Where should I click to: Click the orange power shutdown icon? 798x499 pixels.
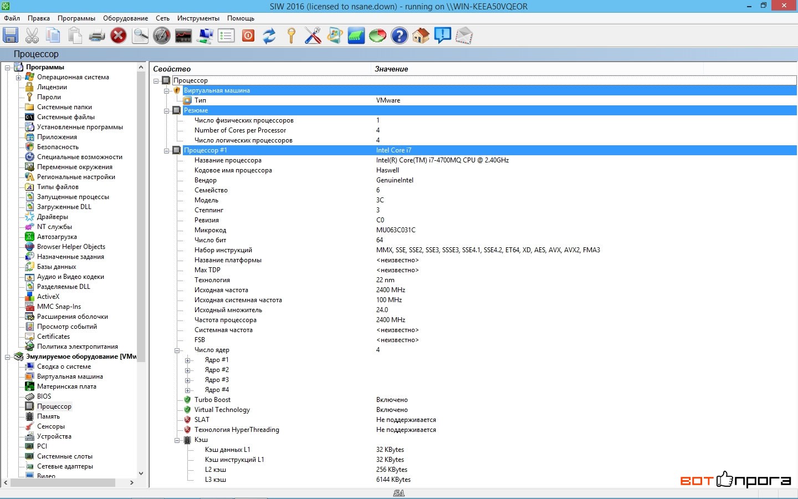point(248,35)
